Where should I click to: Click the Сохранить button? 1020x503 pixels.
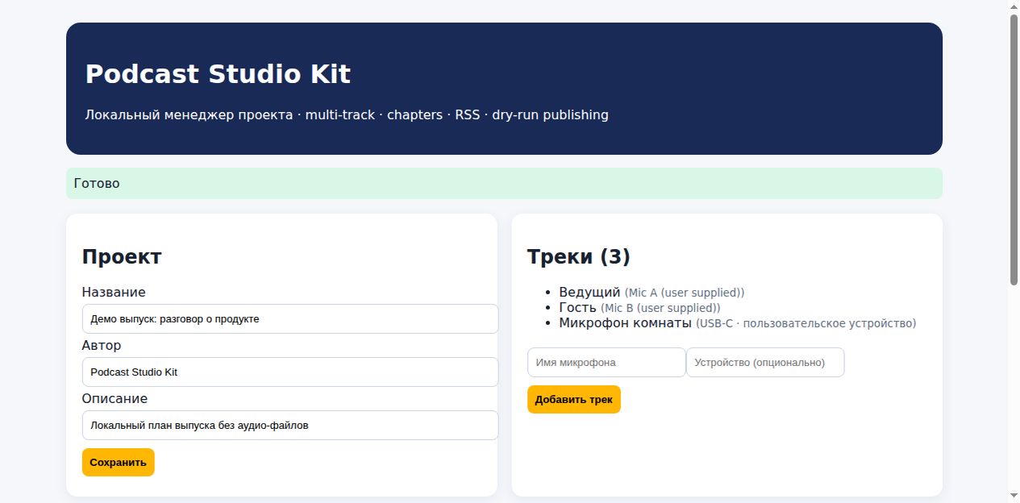[118, 462]
